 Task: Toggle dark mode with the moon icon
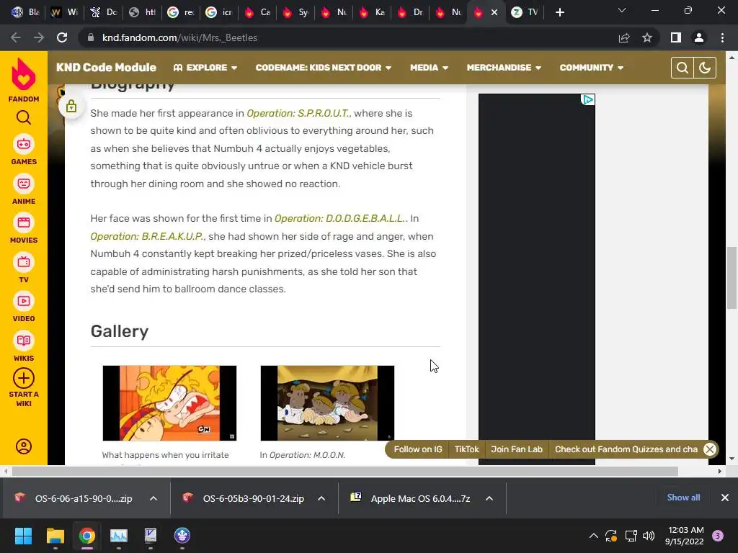[x=705, y=68]
